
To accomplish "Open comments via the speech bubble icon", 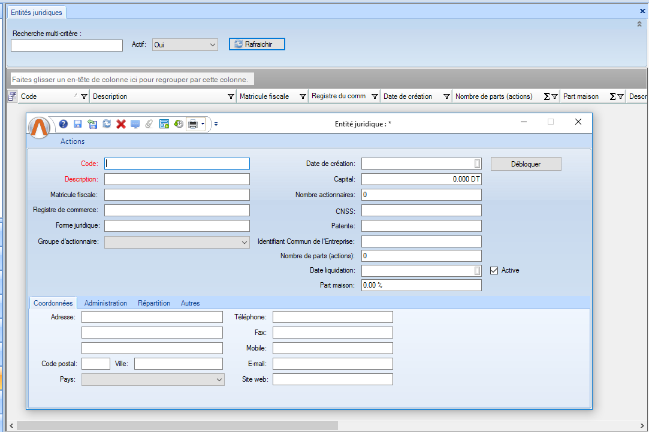I will click(135, 124).
